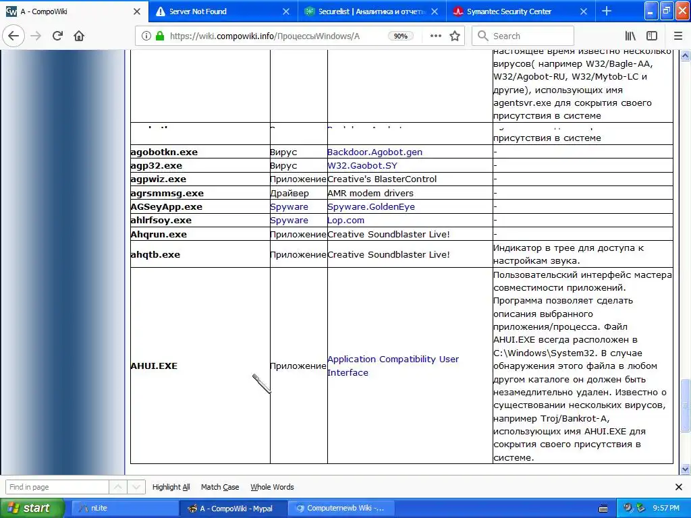Click Spyware link in ahlrfsoy.exe row
691x518 pixels.
289,221
